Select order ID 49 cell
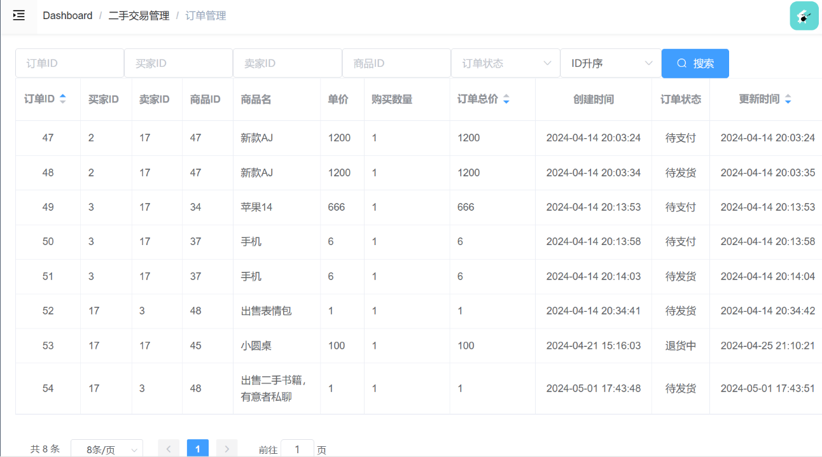The width and height of the screenshot is (822, 457). pos(48,207)
